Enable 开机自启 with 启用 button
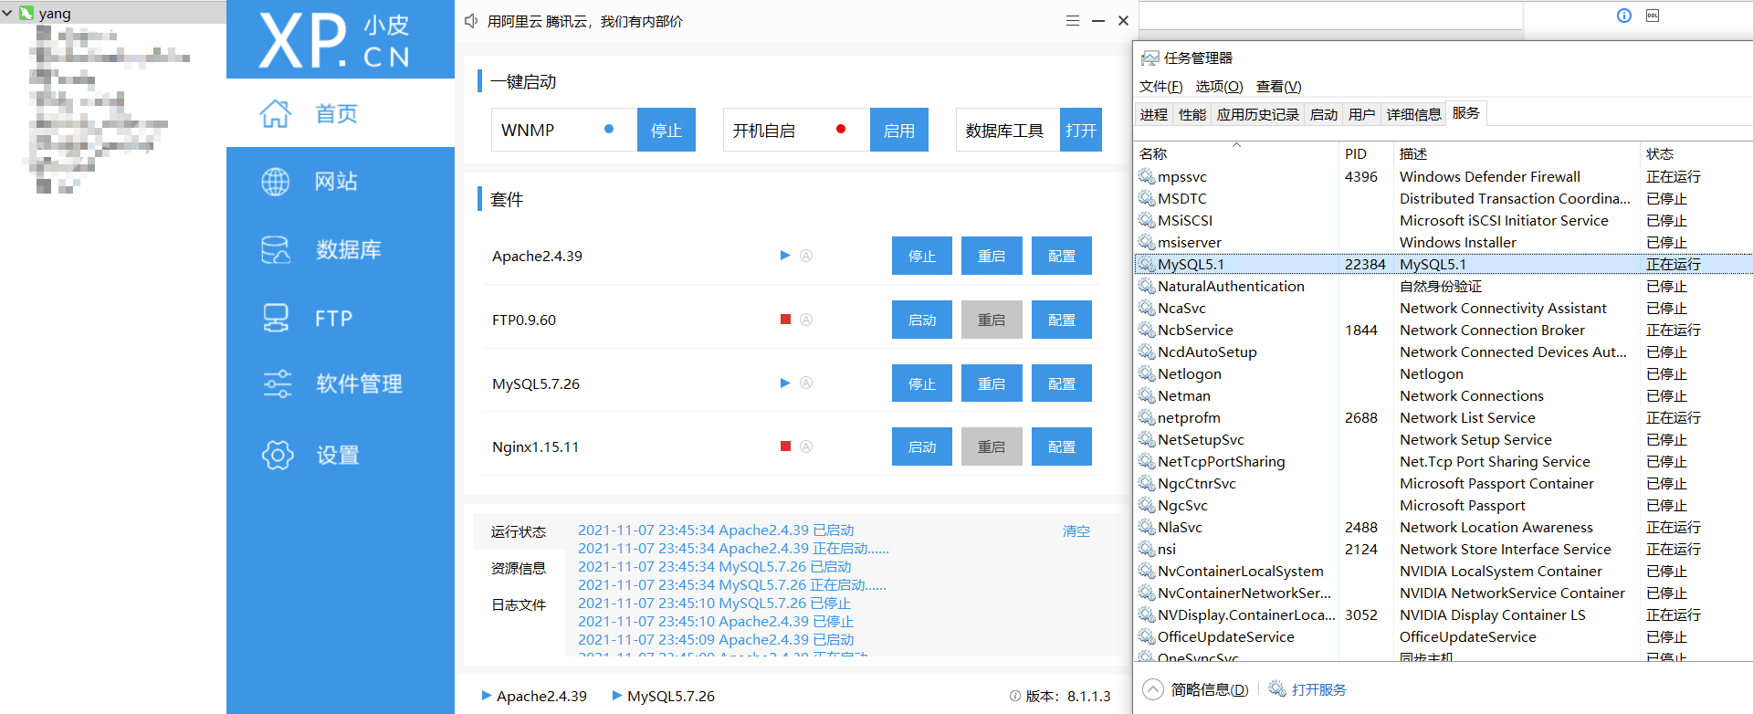The width and height of the screenshot is (1753, 714). tap(899, 130)
